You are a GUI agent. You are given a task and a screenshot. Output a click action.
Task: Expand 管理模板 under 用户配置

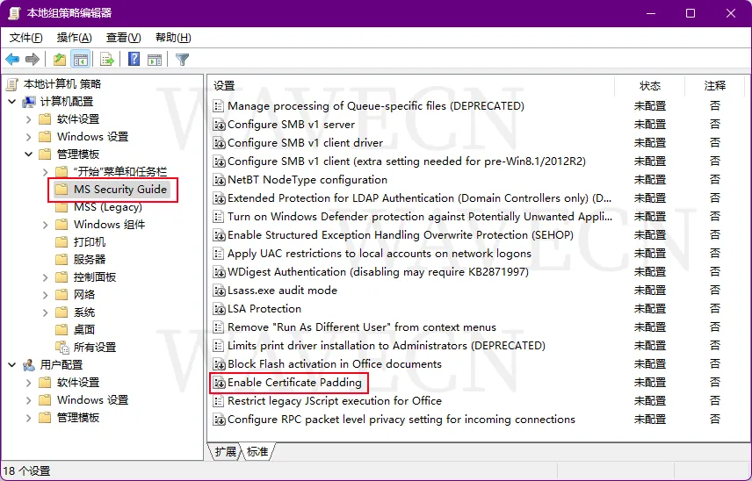28,418
